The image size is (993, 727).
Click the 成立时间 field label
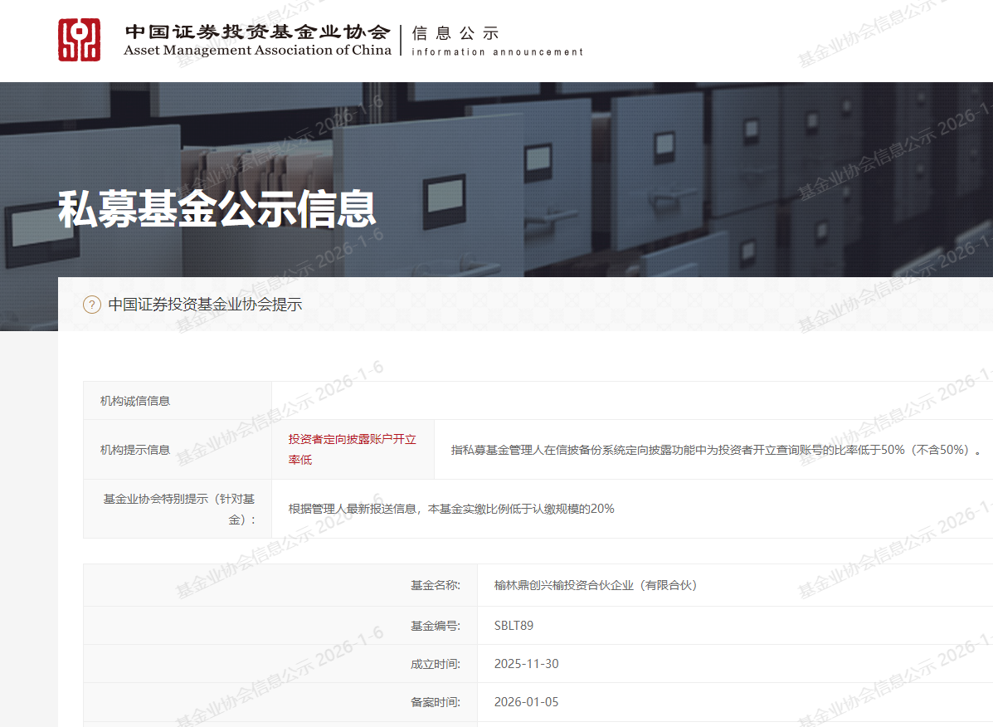(x=435, y=664)
